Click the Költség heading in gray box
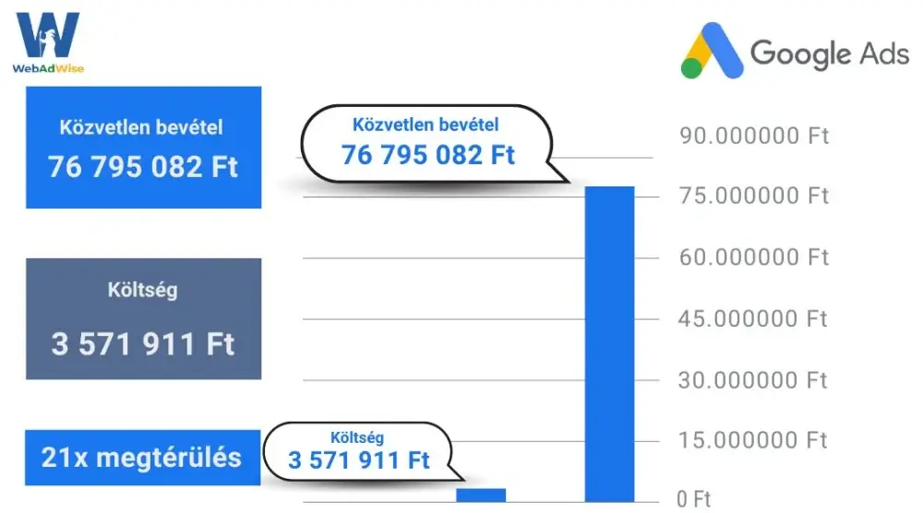 [x=142, y=290]
